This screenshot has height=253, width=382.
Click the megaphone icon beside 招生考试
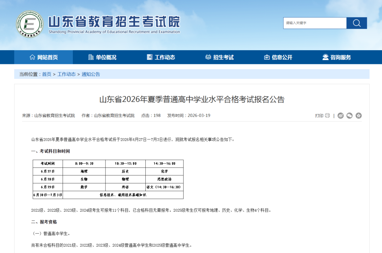coord(208,57)
